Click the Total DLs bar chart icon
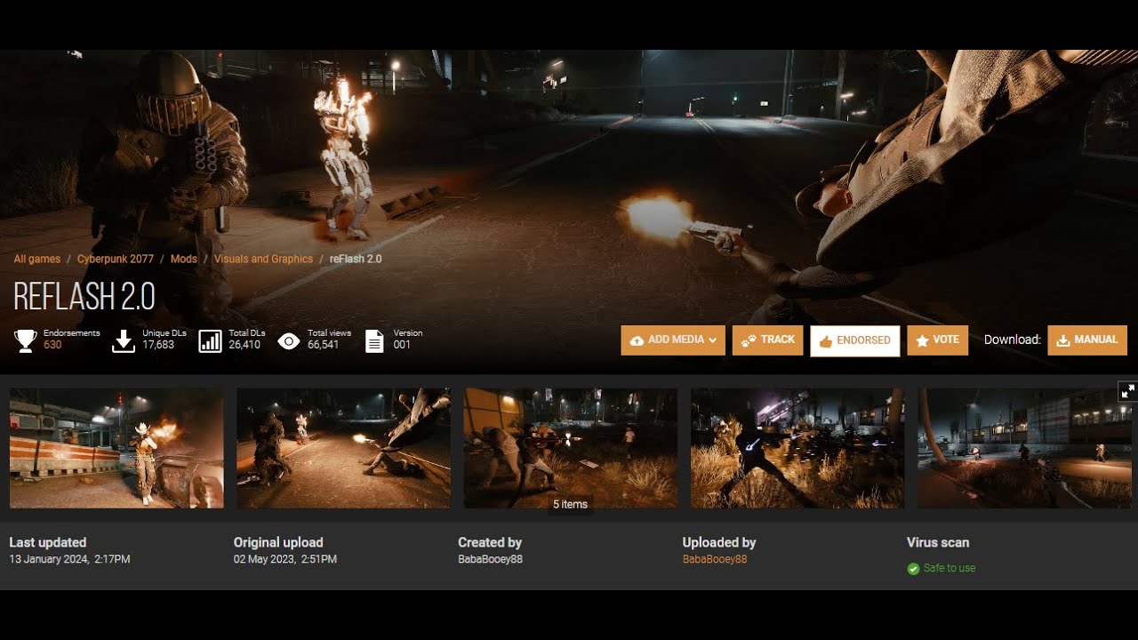The image size is (1138, 640). 210,340
